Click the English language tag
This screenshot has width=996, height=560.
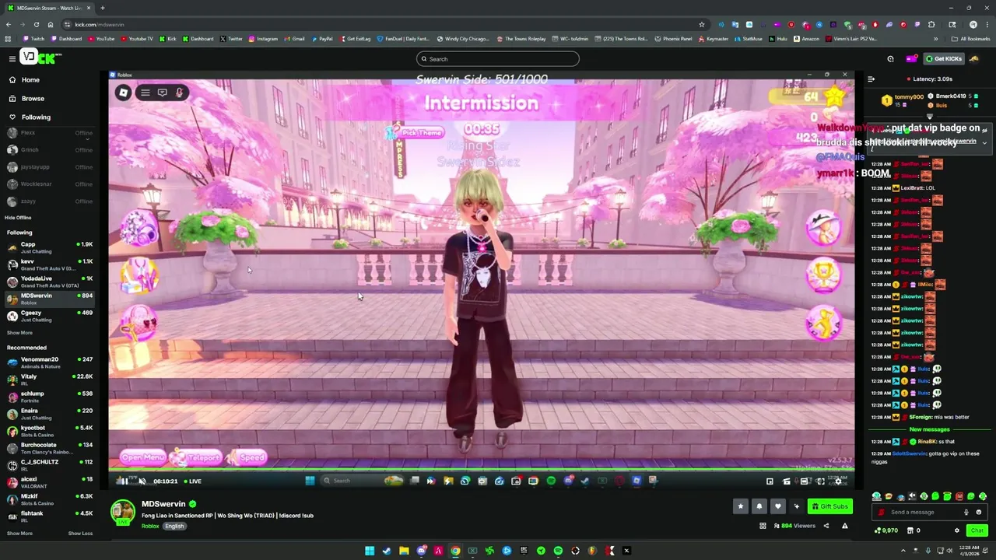(174, 527)
